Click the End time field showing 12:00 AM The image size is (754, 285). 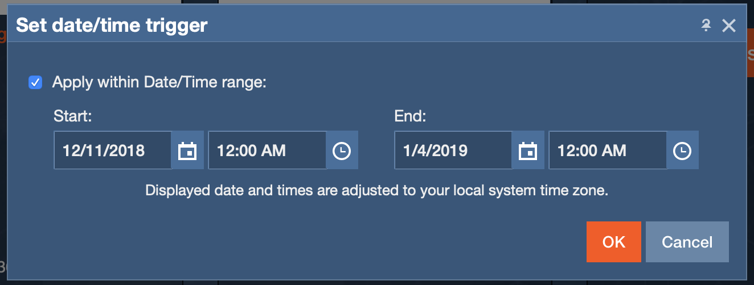[607, 151]
